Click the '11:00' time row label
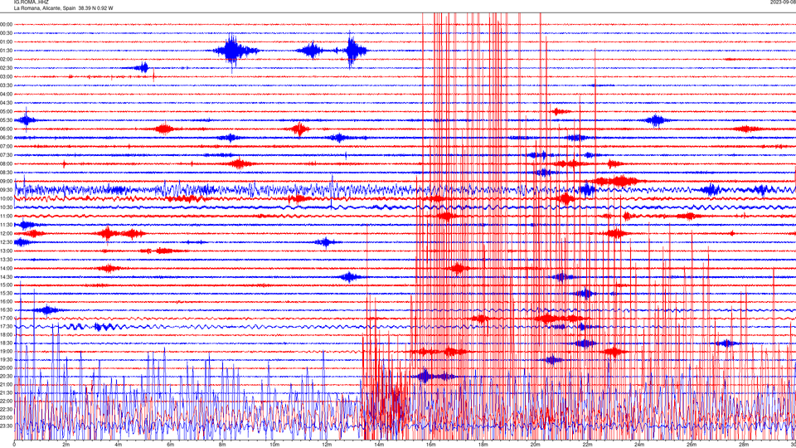This screenshot has height=448, width=796. pyautogui.click(x=7, y=216)
